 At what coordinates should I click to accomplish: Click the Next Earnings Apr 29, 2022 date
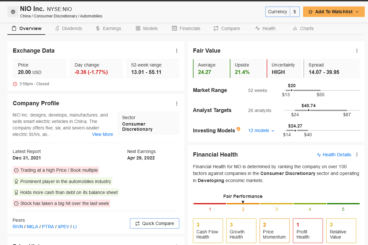pos(141,158)
